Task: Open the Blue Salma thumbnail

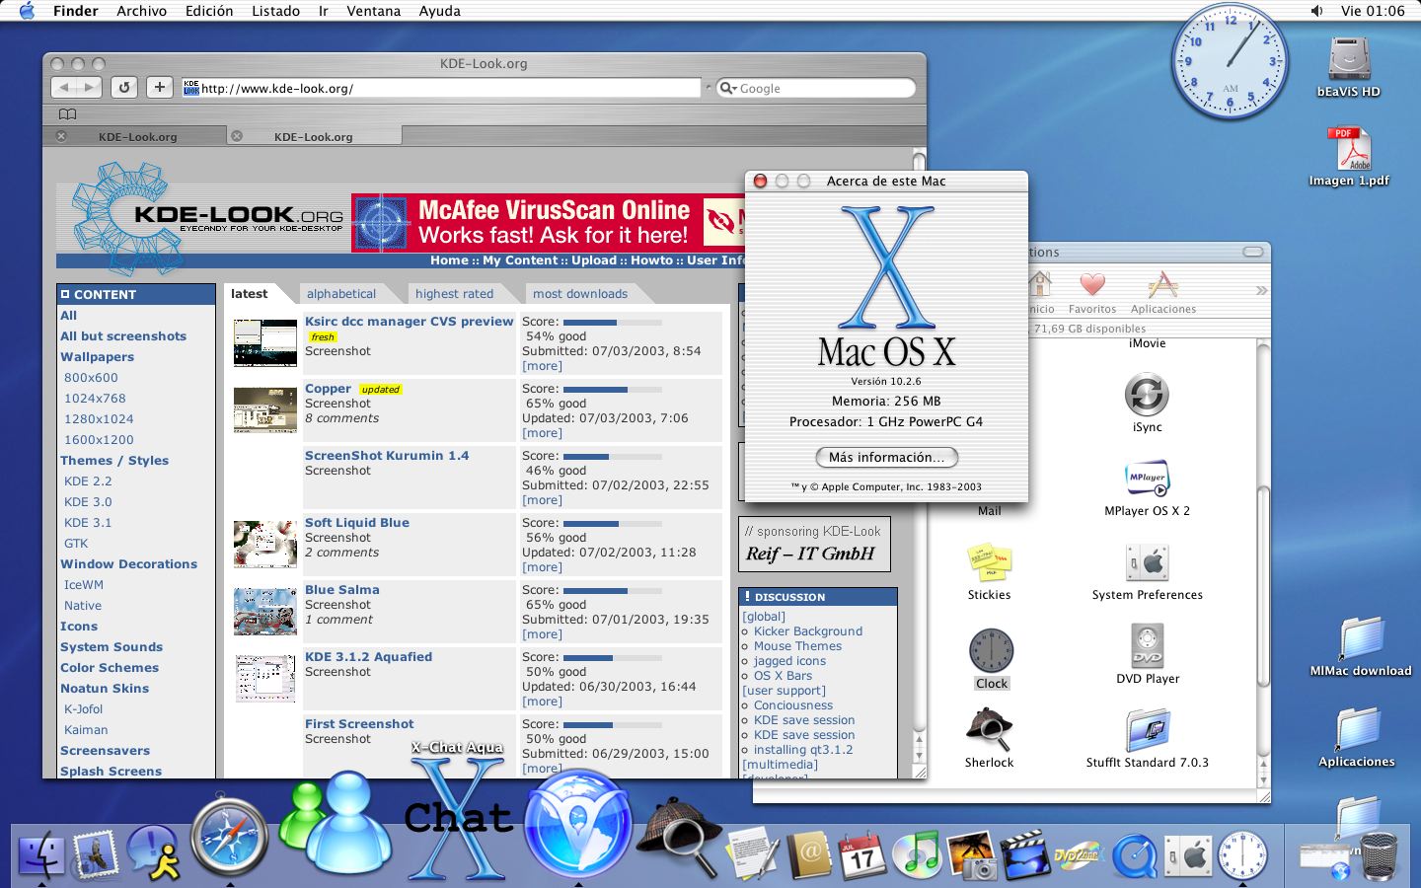Action: point(265,612)
